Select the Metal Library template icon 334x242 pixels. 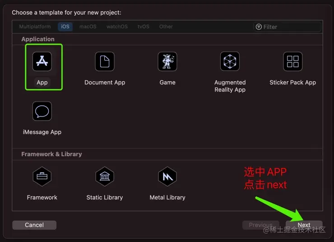[167, 177]
